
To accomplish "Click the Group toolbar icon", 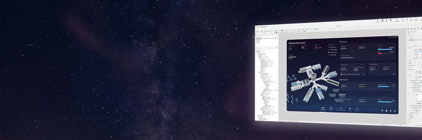I will [403, 20].
